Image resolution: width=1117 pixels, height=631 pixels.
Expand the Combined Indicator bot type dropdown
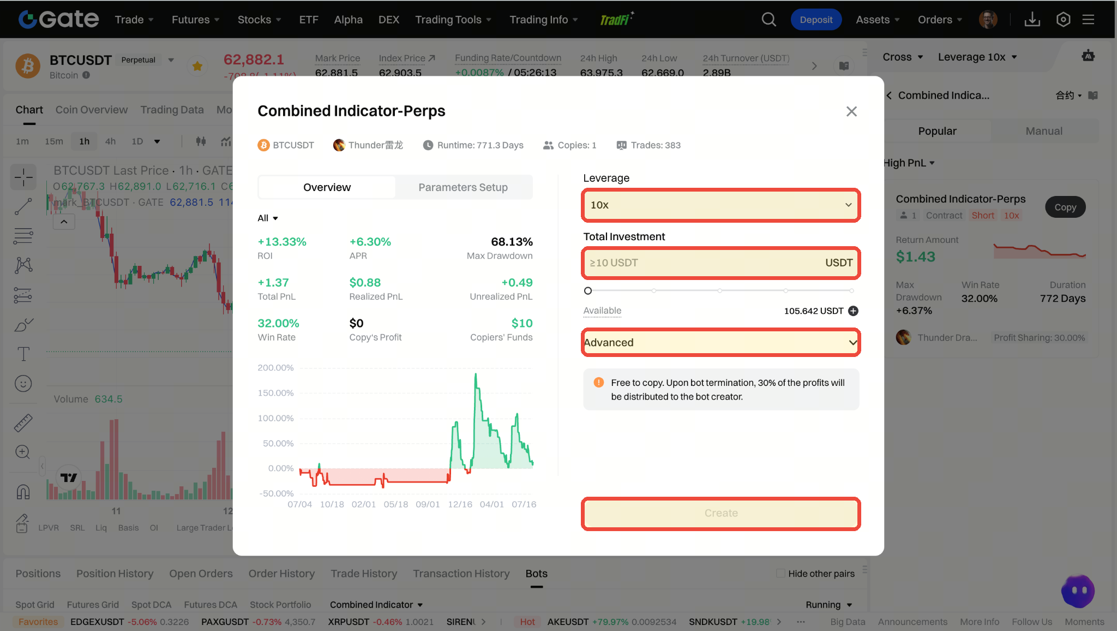(x=376, y=605)
